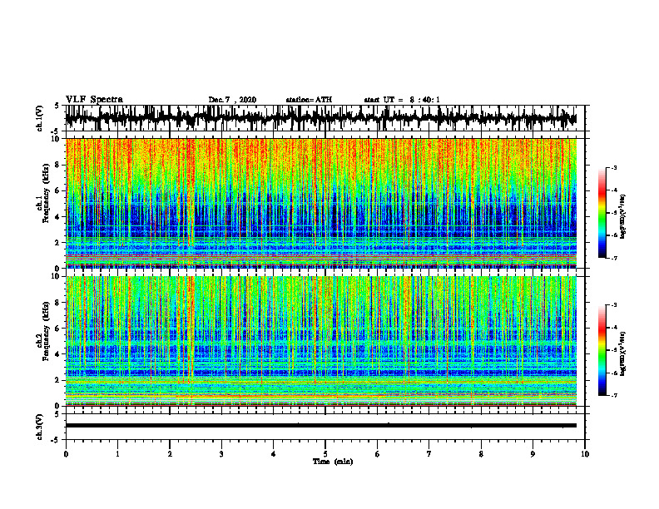
Task: Click the 'Time (min)' axis title
Action: point(333,462)
